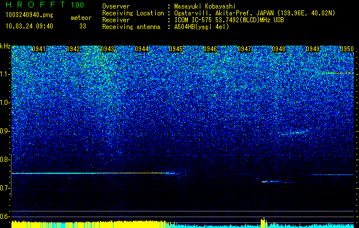The image size is (359, 228).
Task: Click the 1.1 kHz axis label
Action: pos(5,74)
